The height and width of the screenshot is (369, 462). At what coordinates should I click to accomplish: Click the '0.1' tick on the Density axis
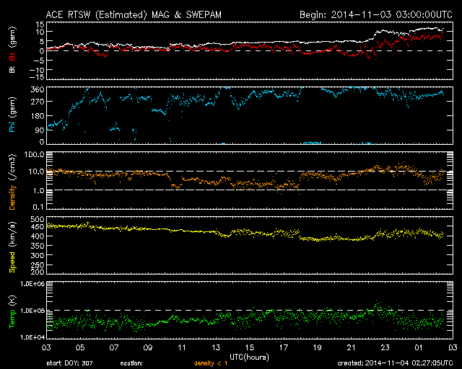coord(38,207)
